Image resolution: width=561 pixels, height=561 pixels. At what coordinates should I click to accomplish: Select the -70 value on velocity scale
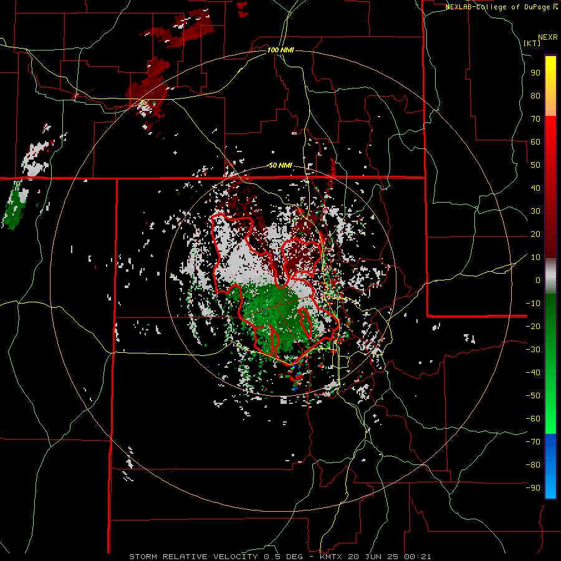pyautogui.click(x=533, y=442)
